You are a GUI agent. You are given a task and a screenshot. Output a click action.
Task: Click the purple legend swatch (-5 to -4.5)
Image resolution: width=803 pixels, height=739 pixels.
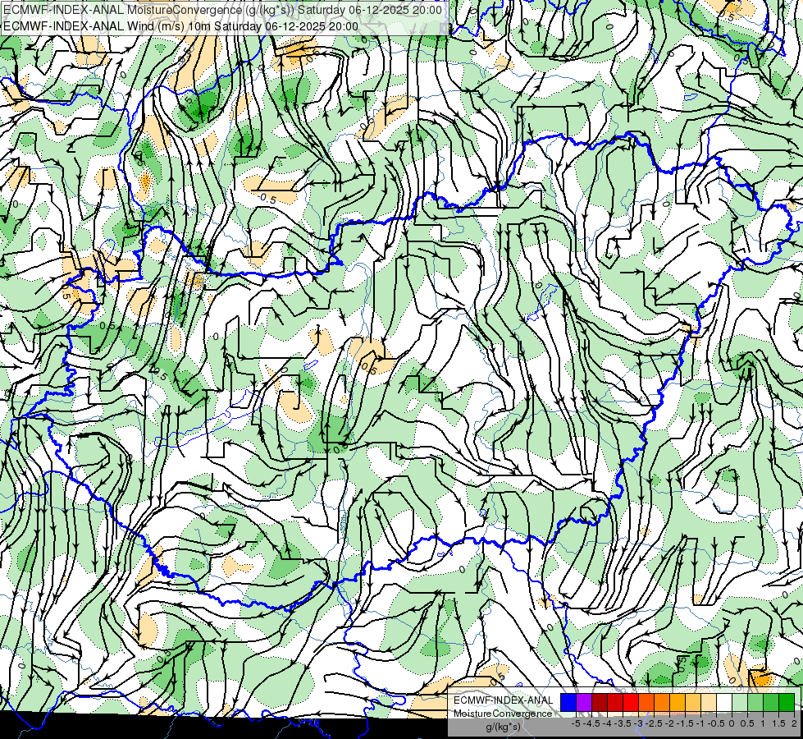[584, 702]
